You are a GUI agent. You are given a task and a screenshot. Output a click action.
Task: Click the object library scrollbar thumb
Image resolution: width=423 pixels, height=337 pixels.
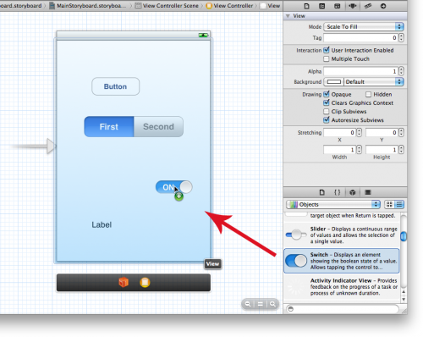[x=404, y=236]
